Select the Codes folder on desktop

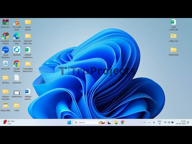pyautogui.click(x=17, y=105)
